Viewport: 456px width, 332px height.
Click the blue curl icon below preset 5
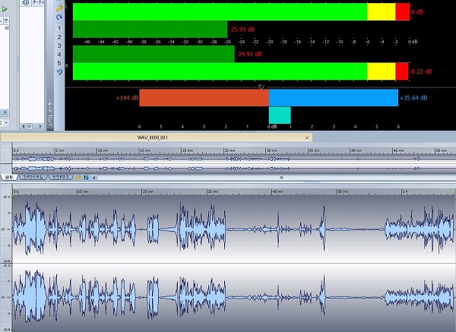pyautogui.click(x=59, y=72)
